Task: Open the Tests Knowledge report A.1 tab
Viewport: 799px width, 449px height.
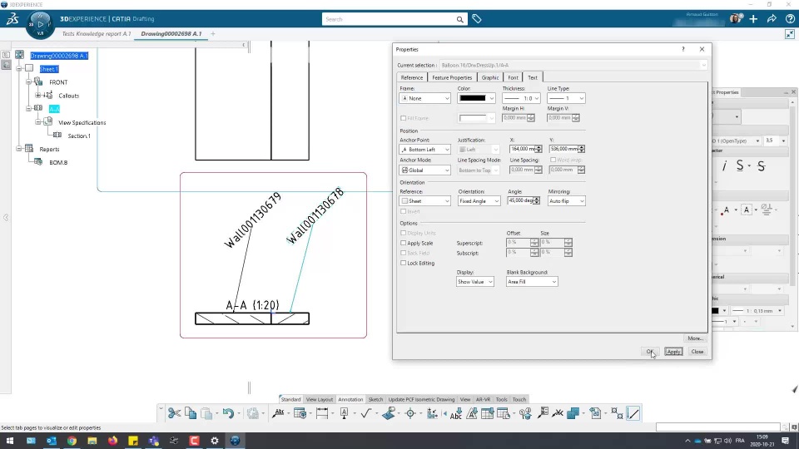Action: (97, 33)
